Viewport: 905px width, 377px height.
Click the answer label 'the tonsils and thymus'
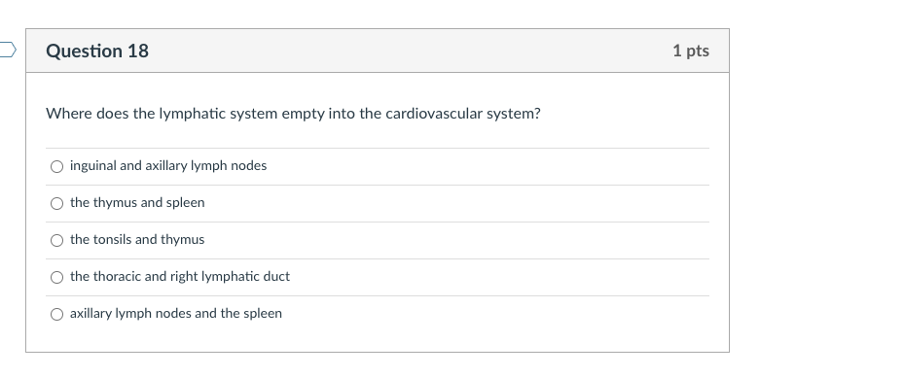tap(137, 240)
